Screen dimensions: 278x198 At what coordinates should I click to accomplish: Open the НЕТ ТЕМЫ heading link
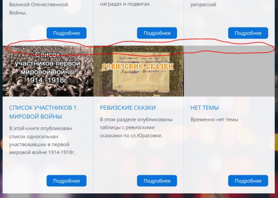205,108
